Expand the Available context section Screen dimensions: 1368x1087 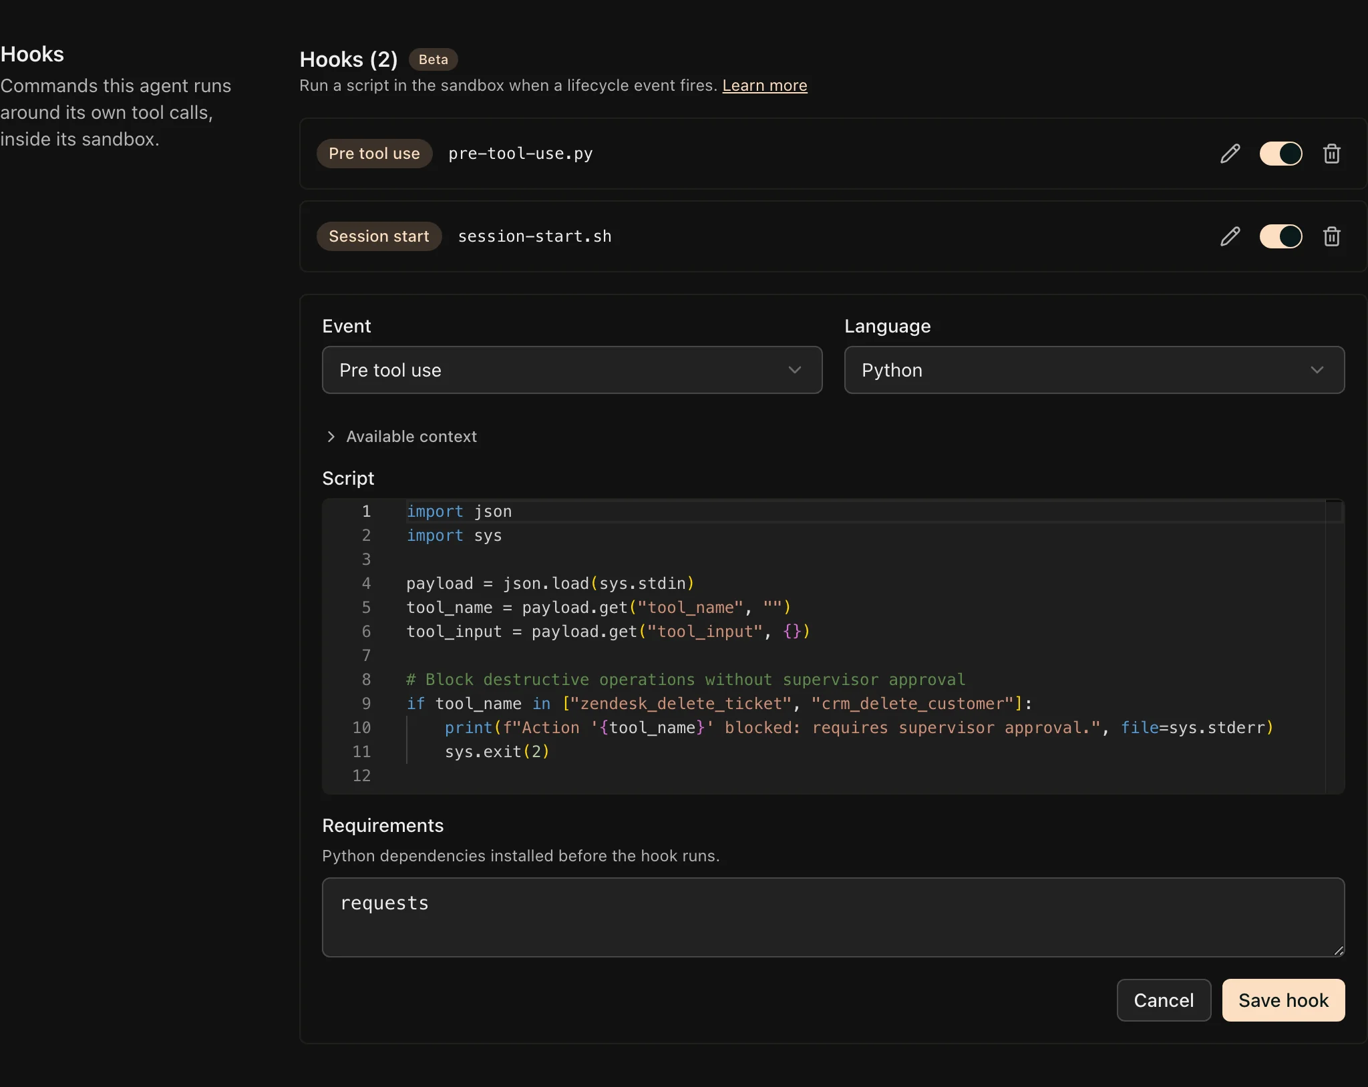401,437
